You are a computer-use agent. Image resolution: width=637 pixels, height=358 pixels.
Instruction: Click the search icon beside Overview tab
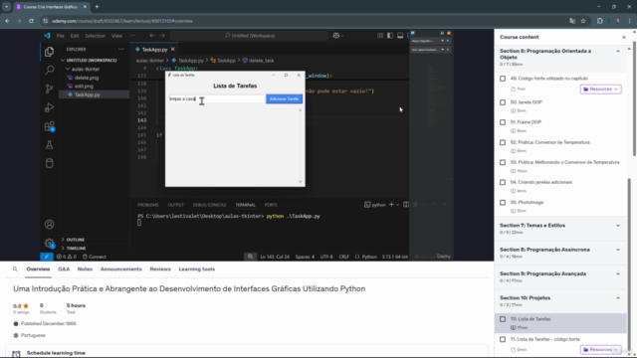pos(15,269)
